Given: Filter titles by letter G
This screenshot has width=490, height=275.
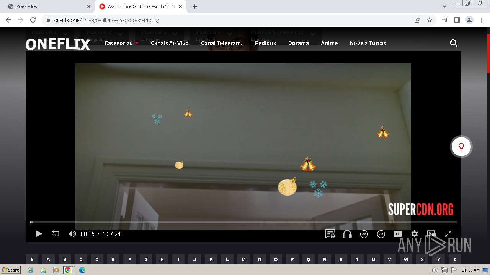Looking at the screenshot, I should click(x=146, y=259).
